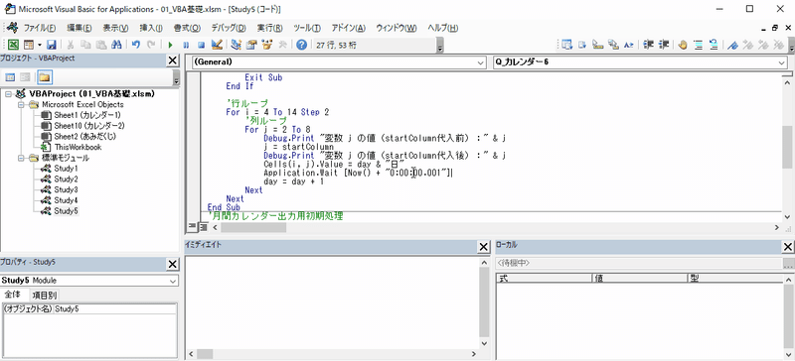The image size is (795, 361).
Task: Collapse the Microsoft Excel Objects folder
Action: coord(21,105)
